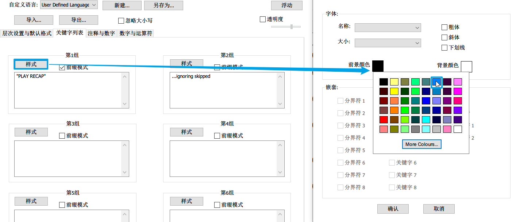Open the User Defined Language dropdown

[68, 5]
